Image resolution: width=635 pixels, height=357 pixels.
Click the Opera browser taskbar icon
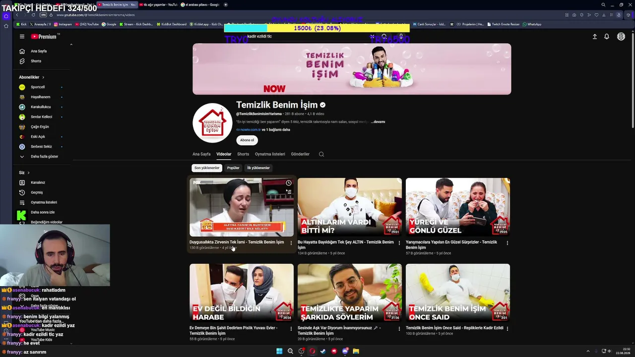coord(312,351)
